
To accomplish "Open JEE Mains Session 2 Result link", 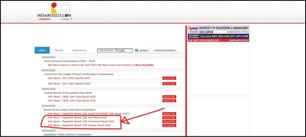I will click(100, 65).
